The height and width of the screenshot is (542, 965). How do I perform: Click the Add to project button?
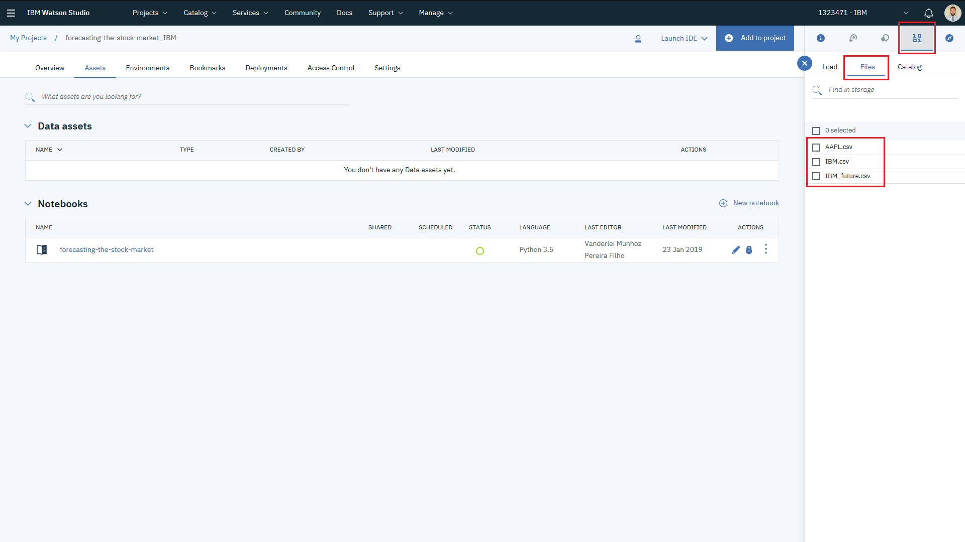[755, 38]
